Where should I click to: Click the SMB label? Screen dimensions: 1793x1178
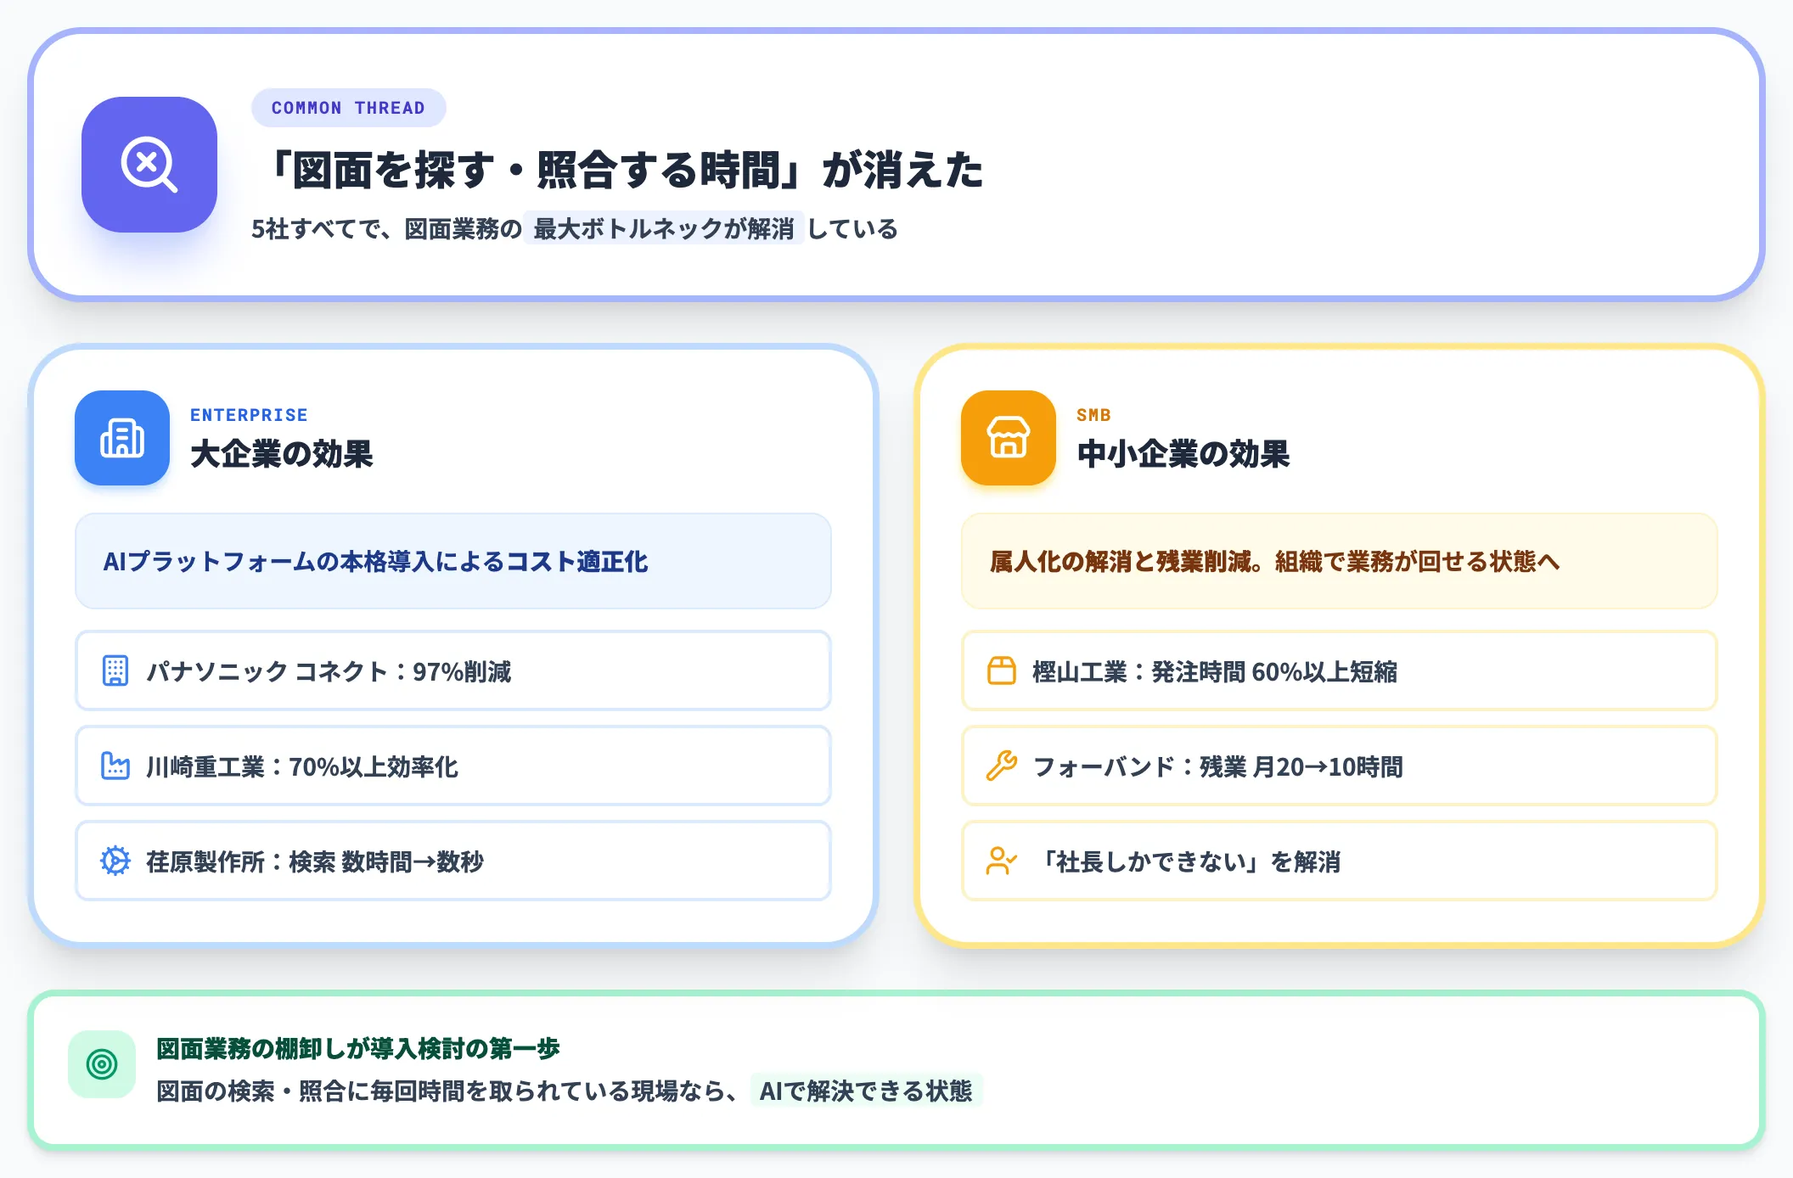[x=1093, y=415]
